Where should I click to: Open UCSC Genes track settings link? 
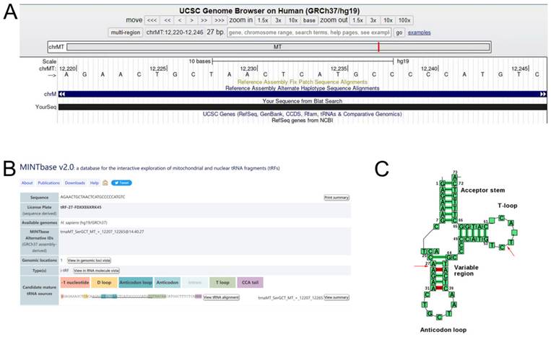[302, 114]
